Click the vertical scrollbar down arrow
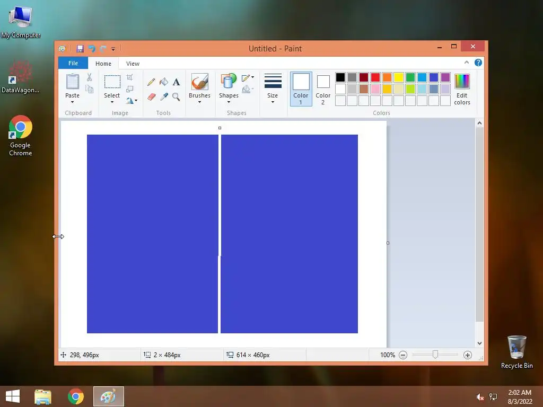The image size is (543, 407). tap(479, 343)
